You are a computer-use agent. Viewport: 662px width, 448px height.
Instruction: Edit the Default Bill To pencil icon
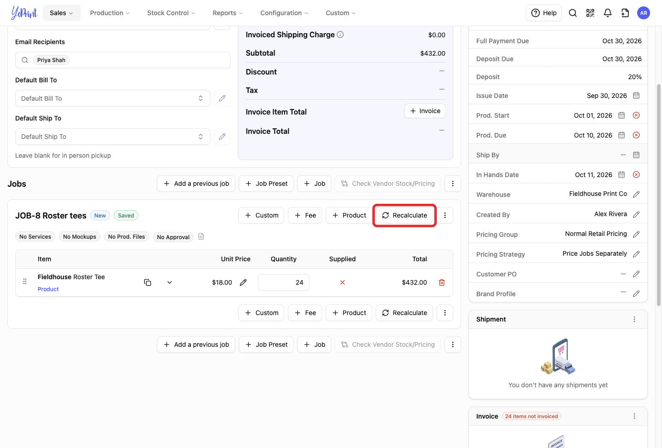[222, 98]
